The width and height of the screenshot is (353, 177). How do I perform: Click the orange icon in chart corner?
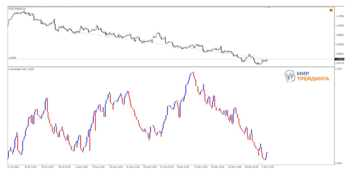331,10
